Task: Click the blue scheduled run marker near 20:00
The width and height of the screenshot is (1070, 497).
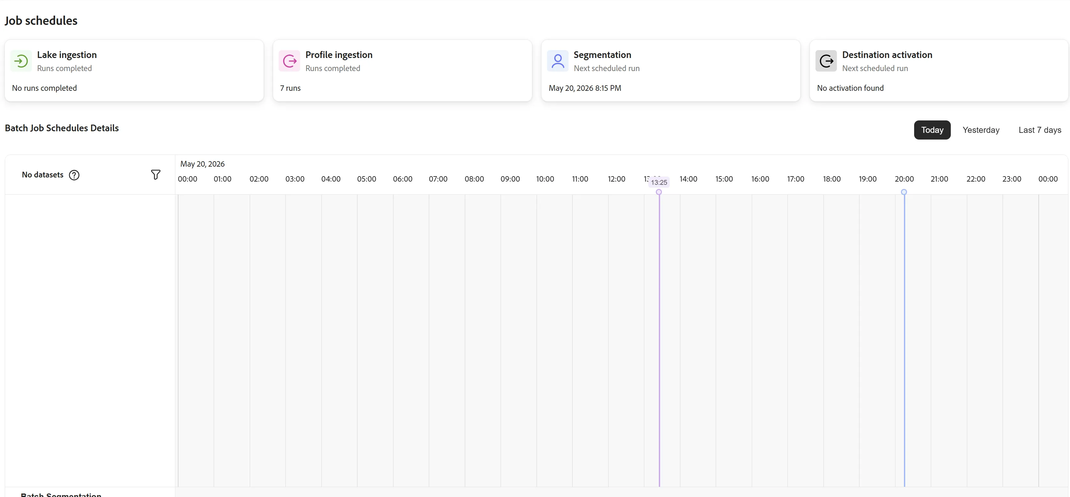Action: point(903,192)
